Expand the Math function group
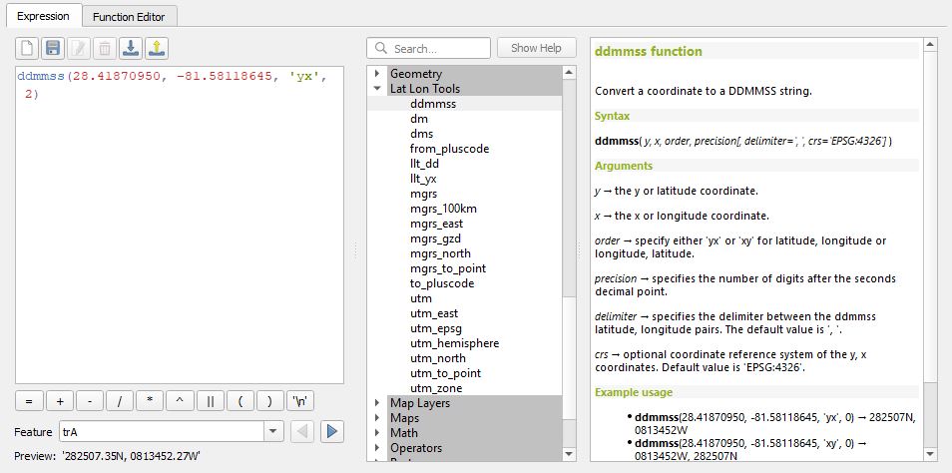Viewport: 952px width, 473px height. click(377, 433)
